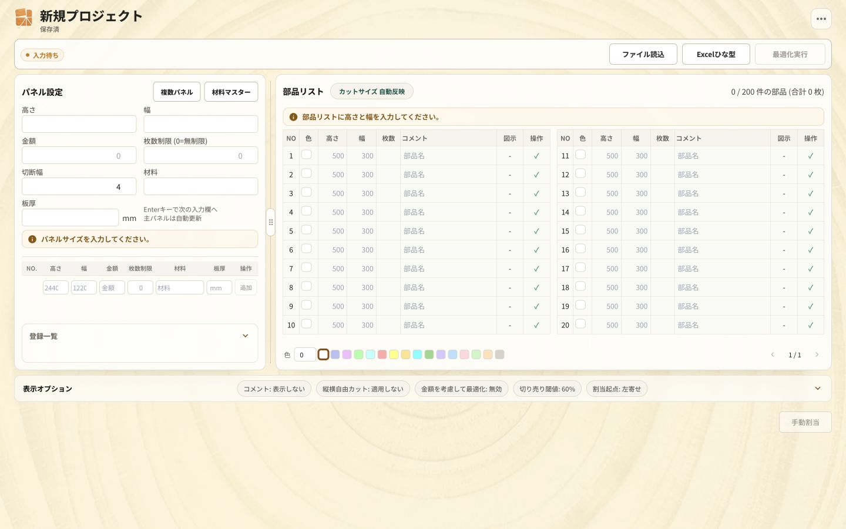Click the checkmark action in row 2
The width and height of the screenshot is (846, 529).
[x=536, y=175]
